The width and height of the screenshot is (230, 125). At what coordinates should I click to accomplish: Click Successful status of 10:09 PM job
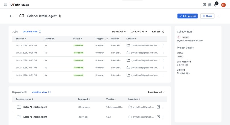[x=79, y=75]
